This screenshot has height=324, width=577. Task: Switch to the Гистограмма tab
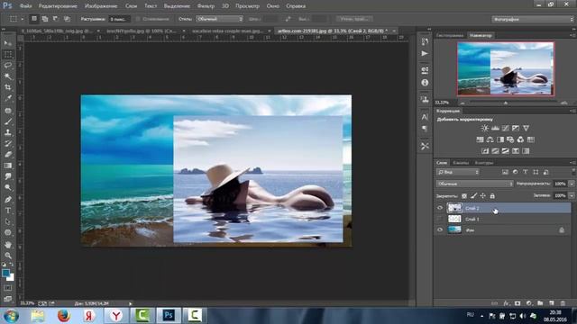pos(451,35)
